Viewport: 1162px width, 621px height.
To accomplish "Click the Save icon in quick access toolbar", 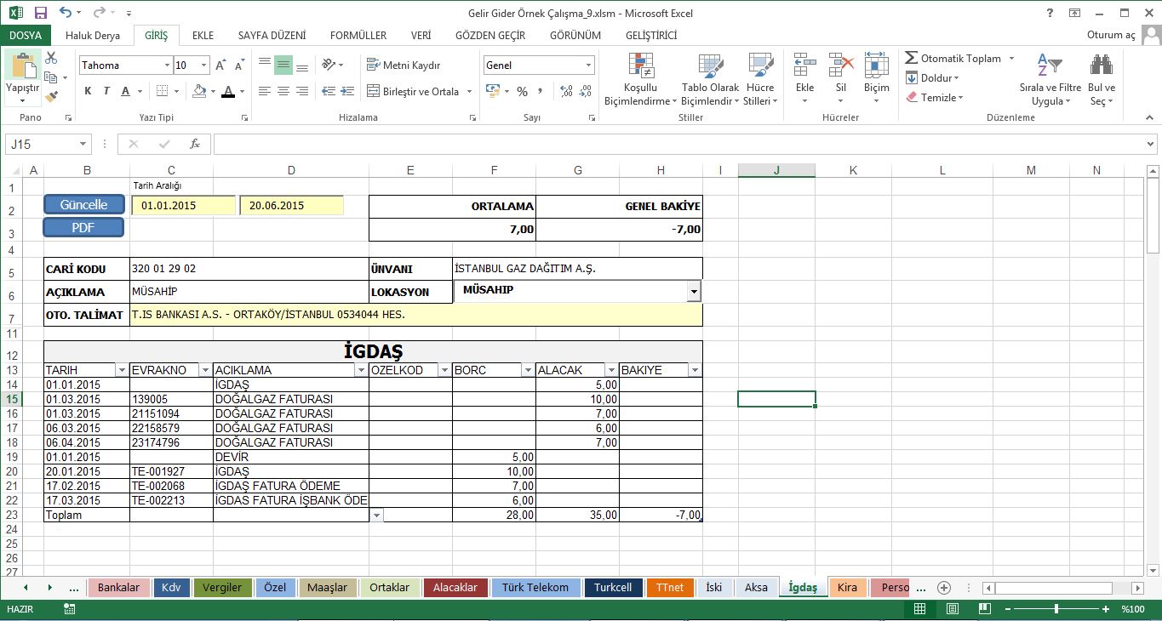I will tap(41, 13).
